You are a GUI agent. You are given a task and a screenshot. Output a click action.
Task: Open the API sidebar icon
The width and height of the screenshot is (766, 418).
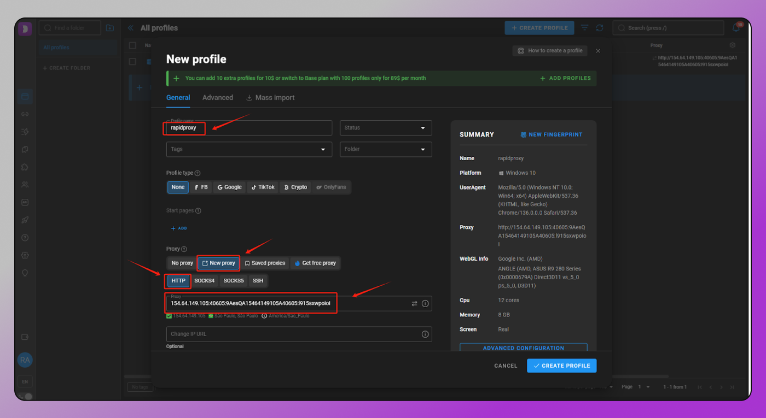click(25, 202)
